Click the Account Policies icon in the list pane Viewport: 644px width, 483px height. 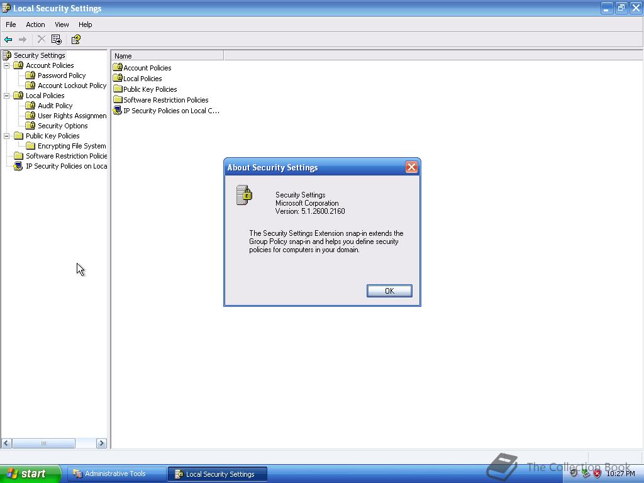click(118, 67)
